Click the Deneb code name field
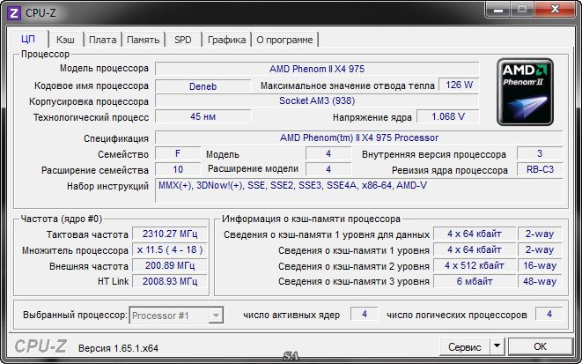Image resolution: width=582 pixels, height=364 pixels. (203, 86)
